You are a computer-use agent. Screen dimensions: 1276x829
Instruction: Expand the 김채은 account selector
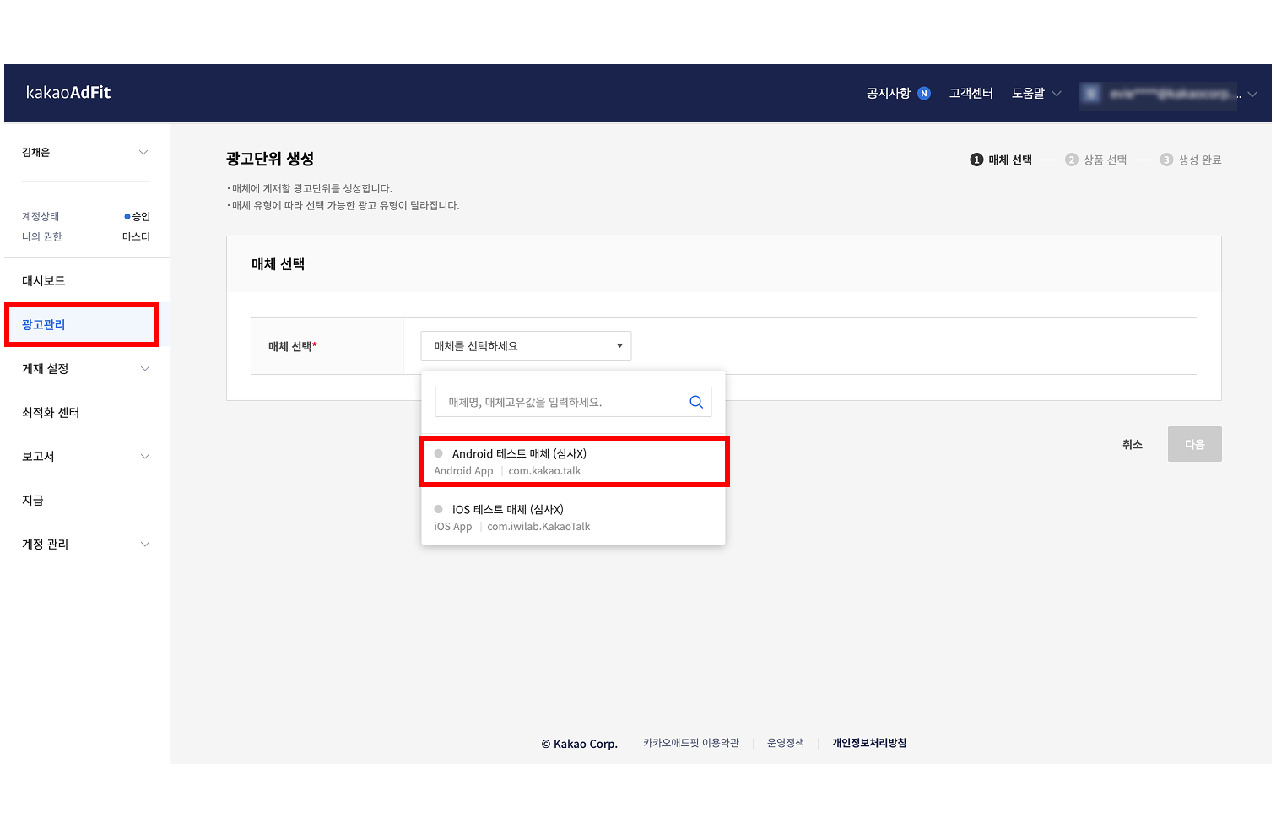[x=84, y=153]
